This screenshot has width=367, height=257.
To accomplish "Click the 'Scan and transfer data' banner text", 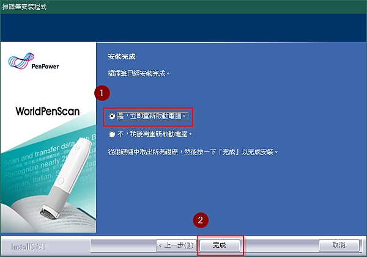I will pos(39,153).
